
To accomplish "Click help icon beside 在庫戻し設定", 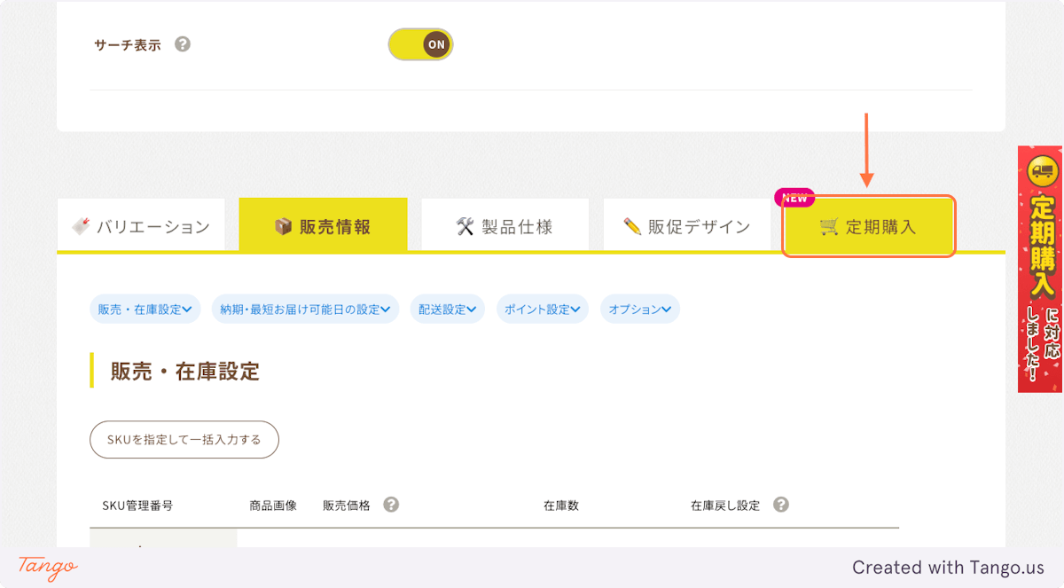I will coord(781,505).
